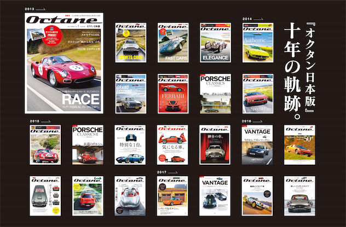Viewport: 346px width, 227px height.
Task: Select the 2016 VANTAGE cover with dark Aston Martin
Action: (257, 145)
